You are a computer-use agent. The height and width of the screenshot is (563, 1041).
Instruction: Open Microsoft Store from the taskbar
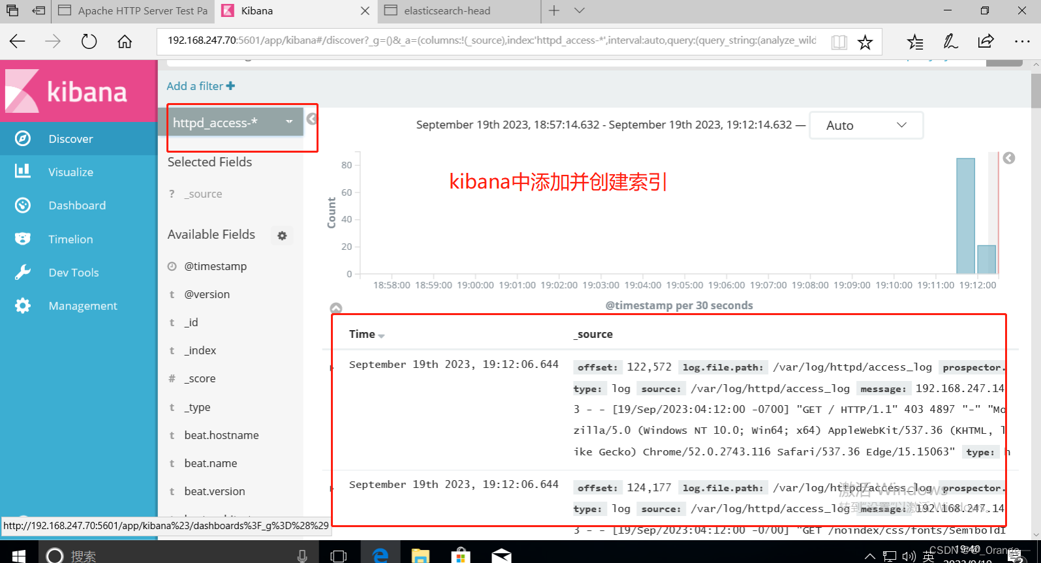click(461, 555)
